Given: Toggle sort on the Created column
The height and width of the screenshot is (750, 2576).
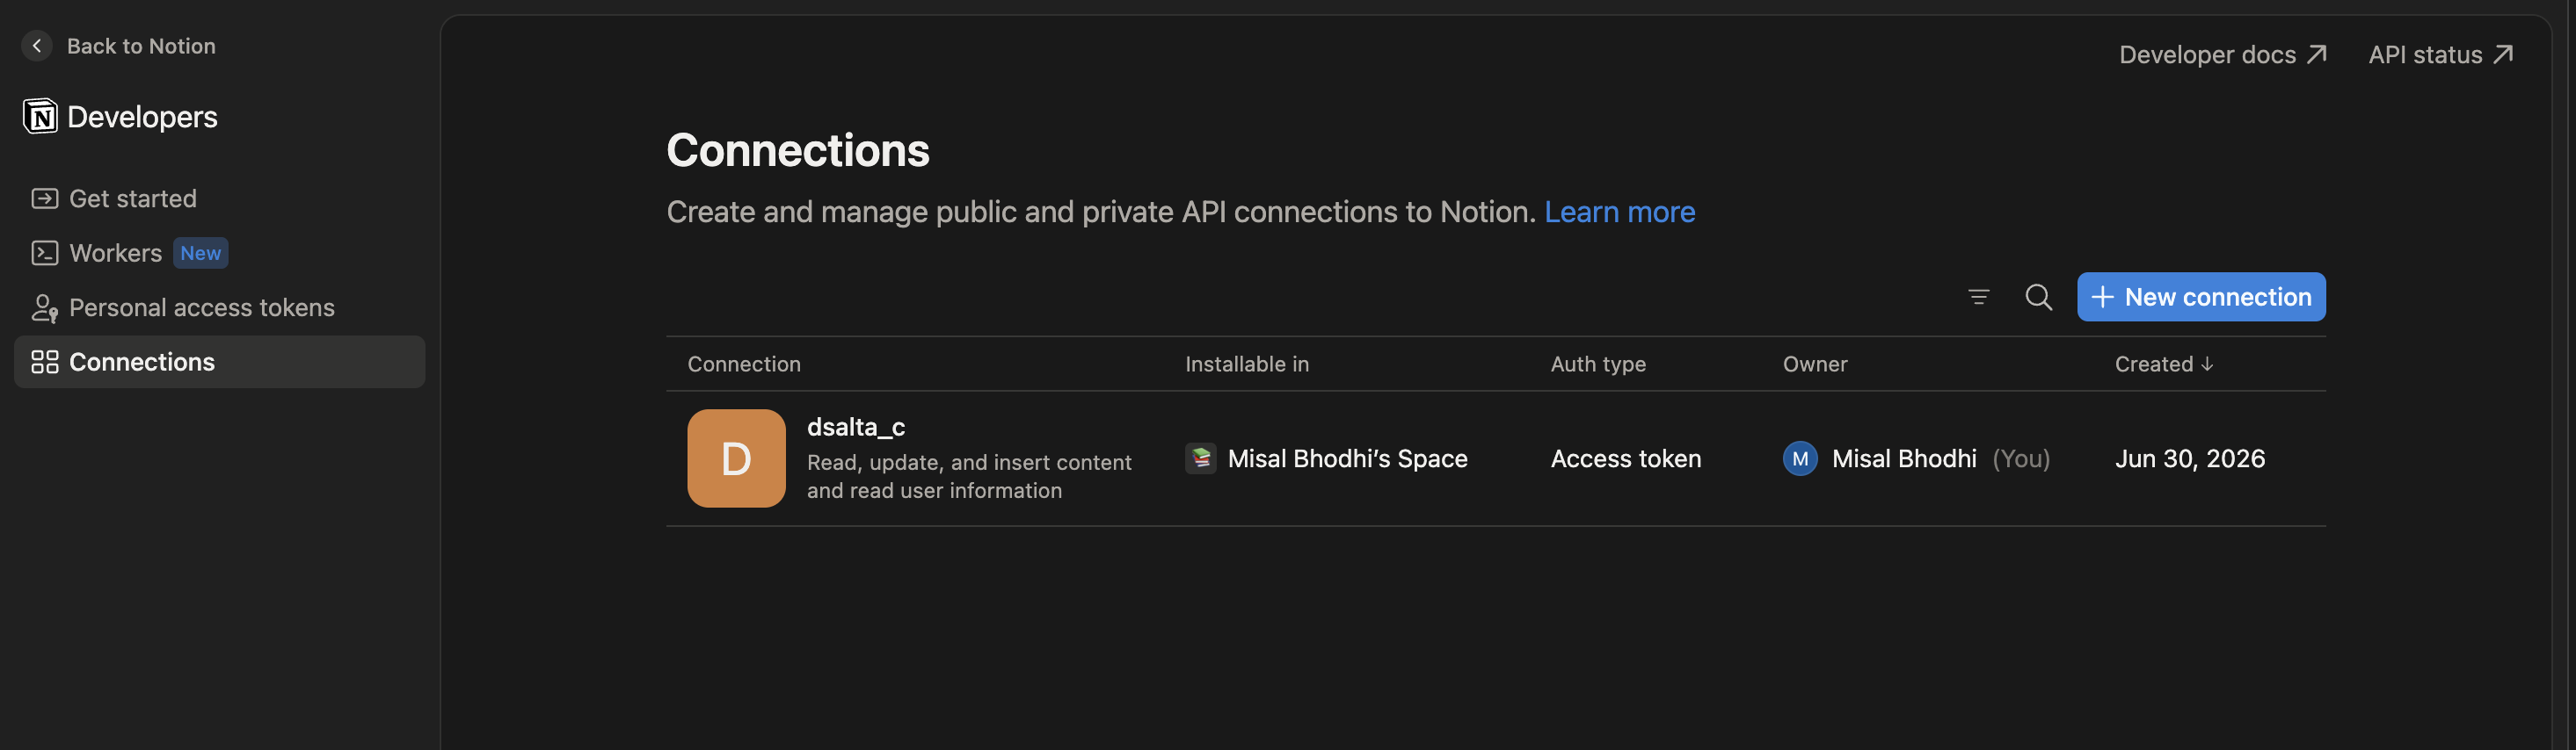Looking at the screenshot, I should pos(2163,364).
